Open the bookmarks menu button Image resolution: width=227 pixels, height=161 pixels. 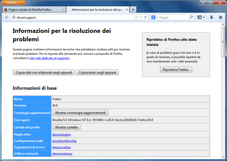201,17
